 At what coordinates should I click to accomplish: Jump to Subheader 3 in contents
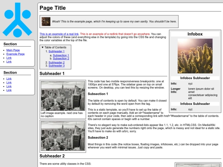[57, 66]
